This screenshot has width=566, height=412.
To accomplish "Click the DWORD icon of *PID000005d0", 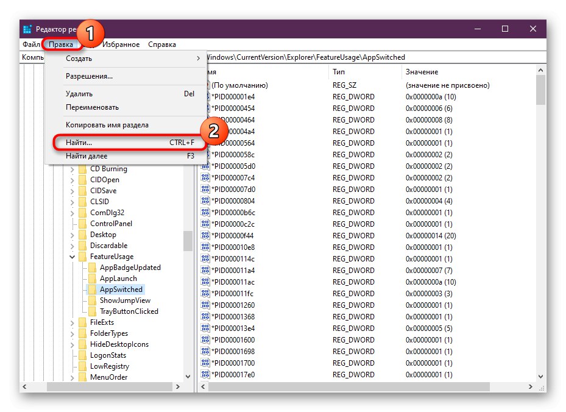I will [205, 166].
